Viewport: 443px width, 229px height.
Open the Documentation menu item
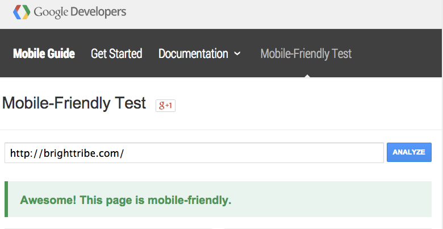[x=193, y=53]
